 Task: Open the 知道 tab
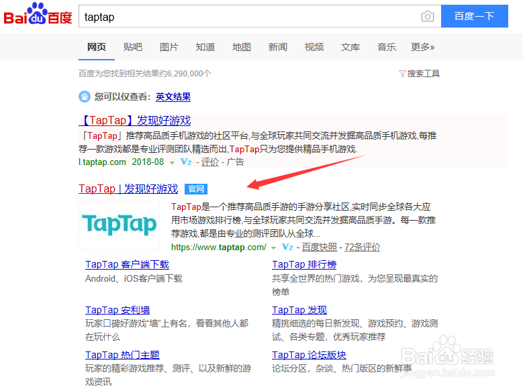[x=205, y=47]
